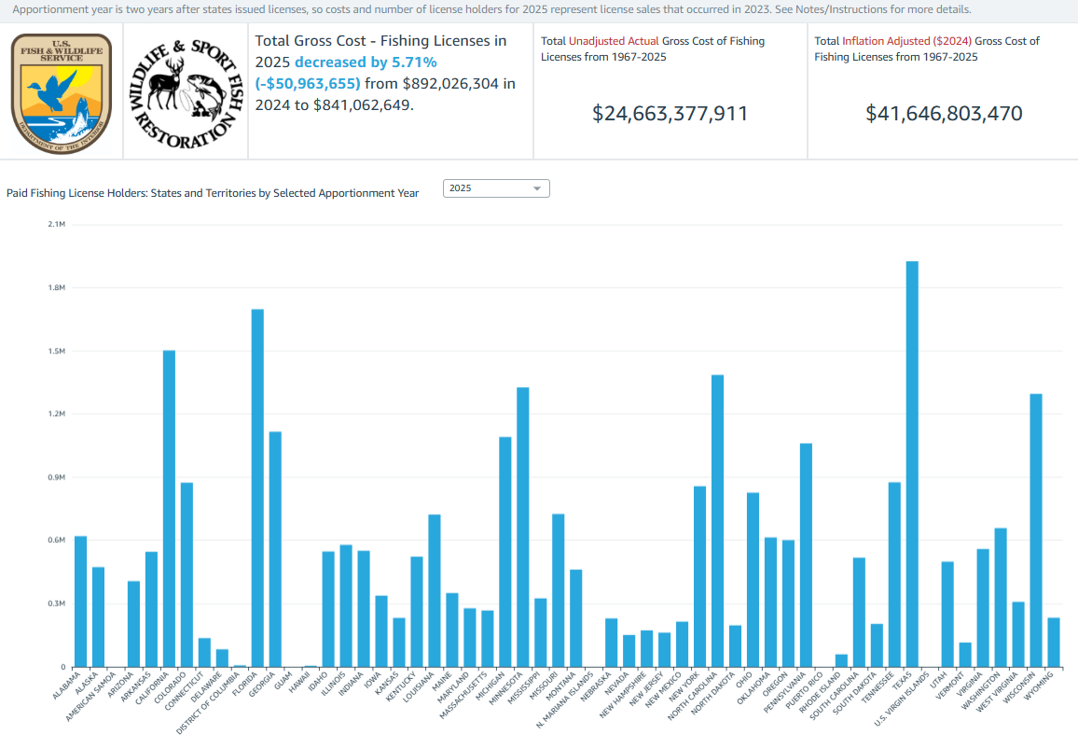1078x735 pixels.
Task: Click the Wisconsin bar in the chart
Action: click(x=1036, y=530)
